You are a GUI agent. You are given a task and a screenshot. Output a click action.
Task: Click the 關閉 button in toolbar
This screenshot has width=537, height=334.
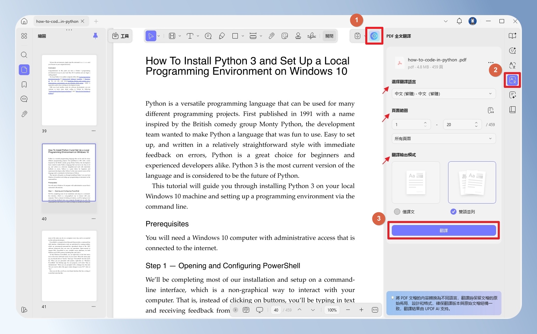[x=329, y=36]
